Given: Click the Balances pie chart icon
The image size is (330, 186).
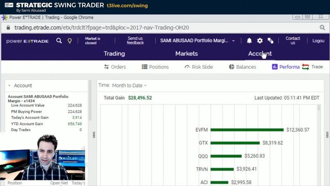Looking at the screenshot, I should 232,67.
